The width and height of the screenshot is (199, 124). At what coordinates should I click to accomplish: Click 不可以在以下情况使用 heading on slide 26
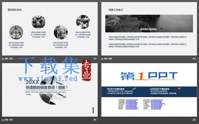[x=159, y=89]
